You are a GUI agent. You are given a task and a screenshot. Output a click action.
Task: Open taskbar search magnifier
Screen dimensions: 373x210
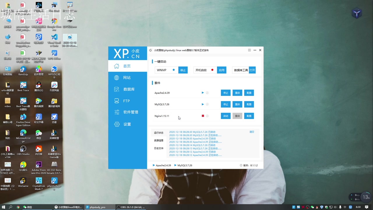10,207
